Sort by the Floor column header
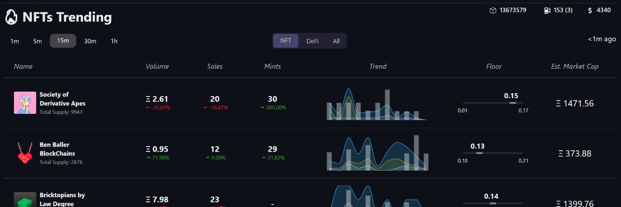The width and height of the screenshot is (621, 207). [494, 66]
